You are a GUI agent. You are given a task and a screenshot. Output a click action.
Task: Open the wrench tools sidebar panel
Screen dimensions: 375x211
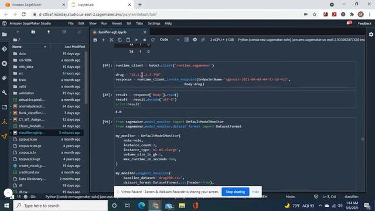pyautogui.click(x=4, y=93)
